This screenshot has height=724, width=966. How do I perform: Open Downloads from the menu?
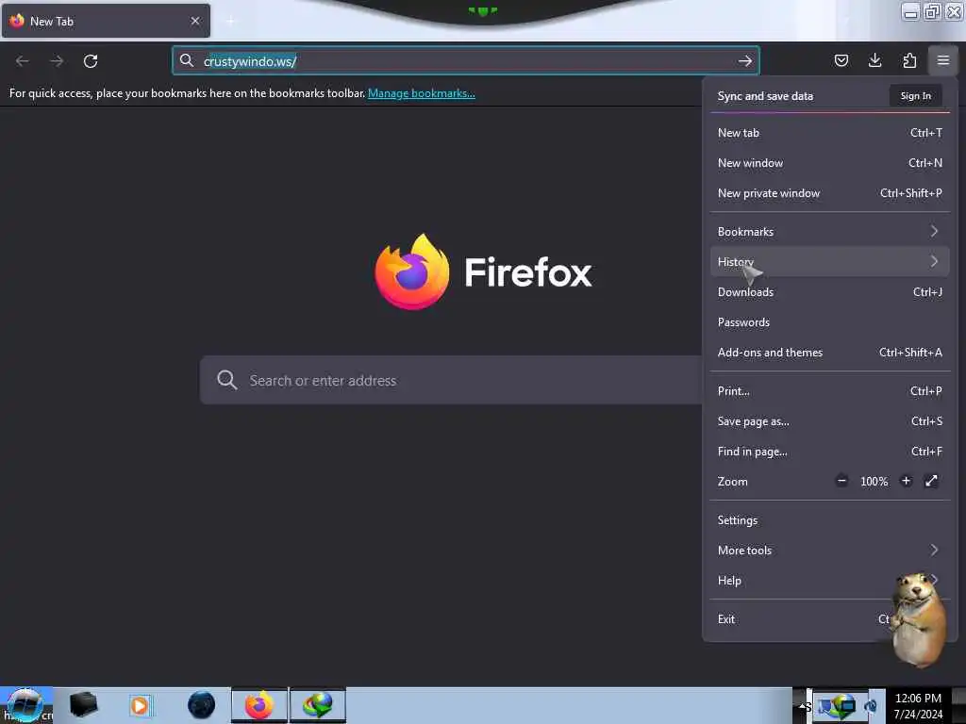[x=830, y=292]
